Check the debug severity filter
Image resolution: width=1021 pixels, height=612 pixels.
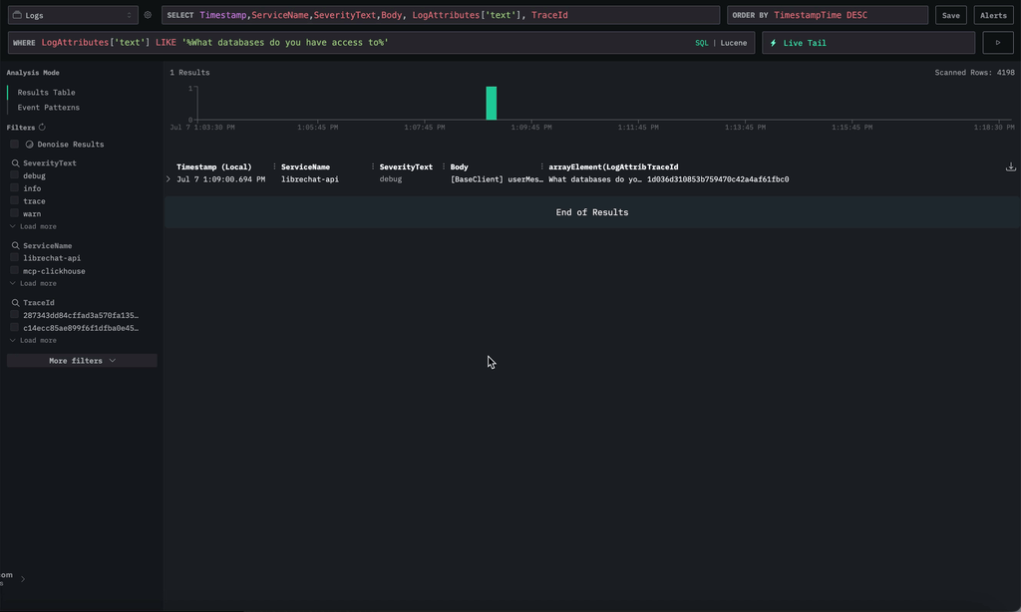click(x=15, y=175)
